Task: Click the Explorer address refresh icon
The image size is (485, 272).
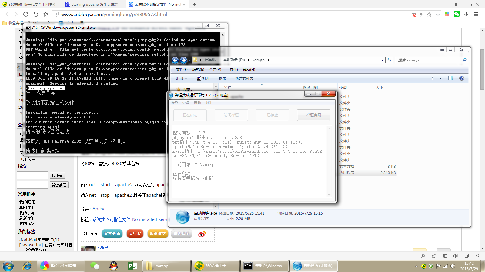Action: coord(389,60)
